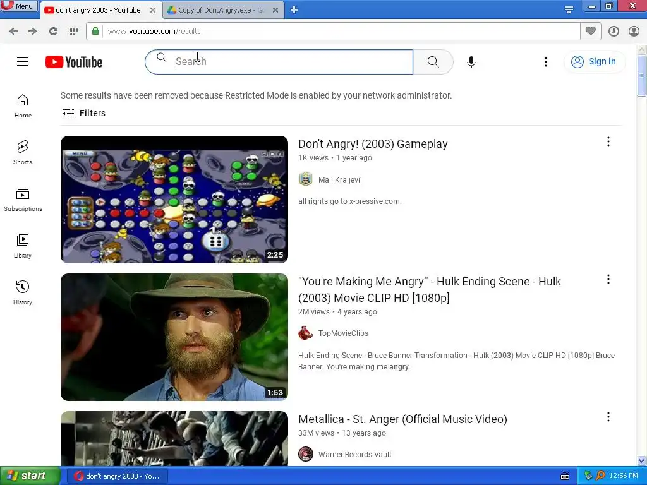
Task: Submit search with the magnifier button
Action: tap(433, 62)
